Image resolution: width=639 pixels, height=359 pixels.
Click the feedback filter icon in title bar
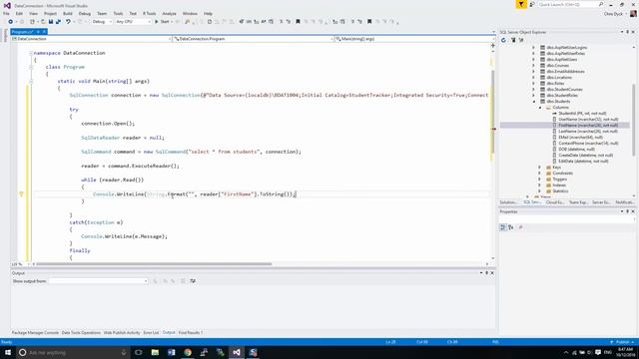click(x=521, y=4)
